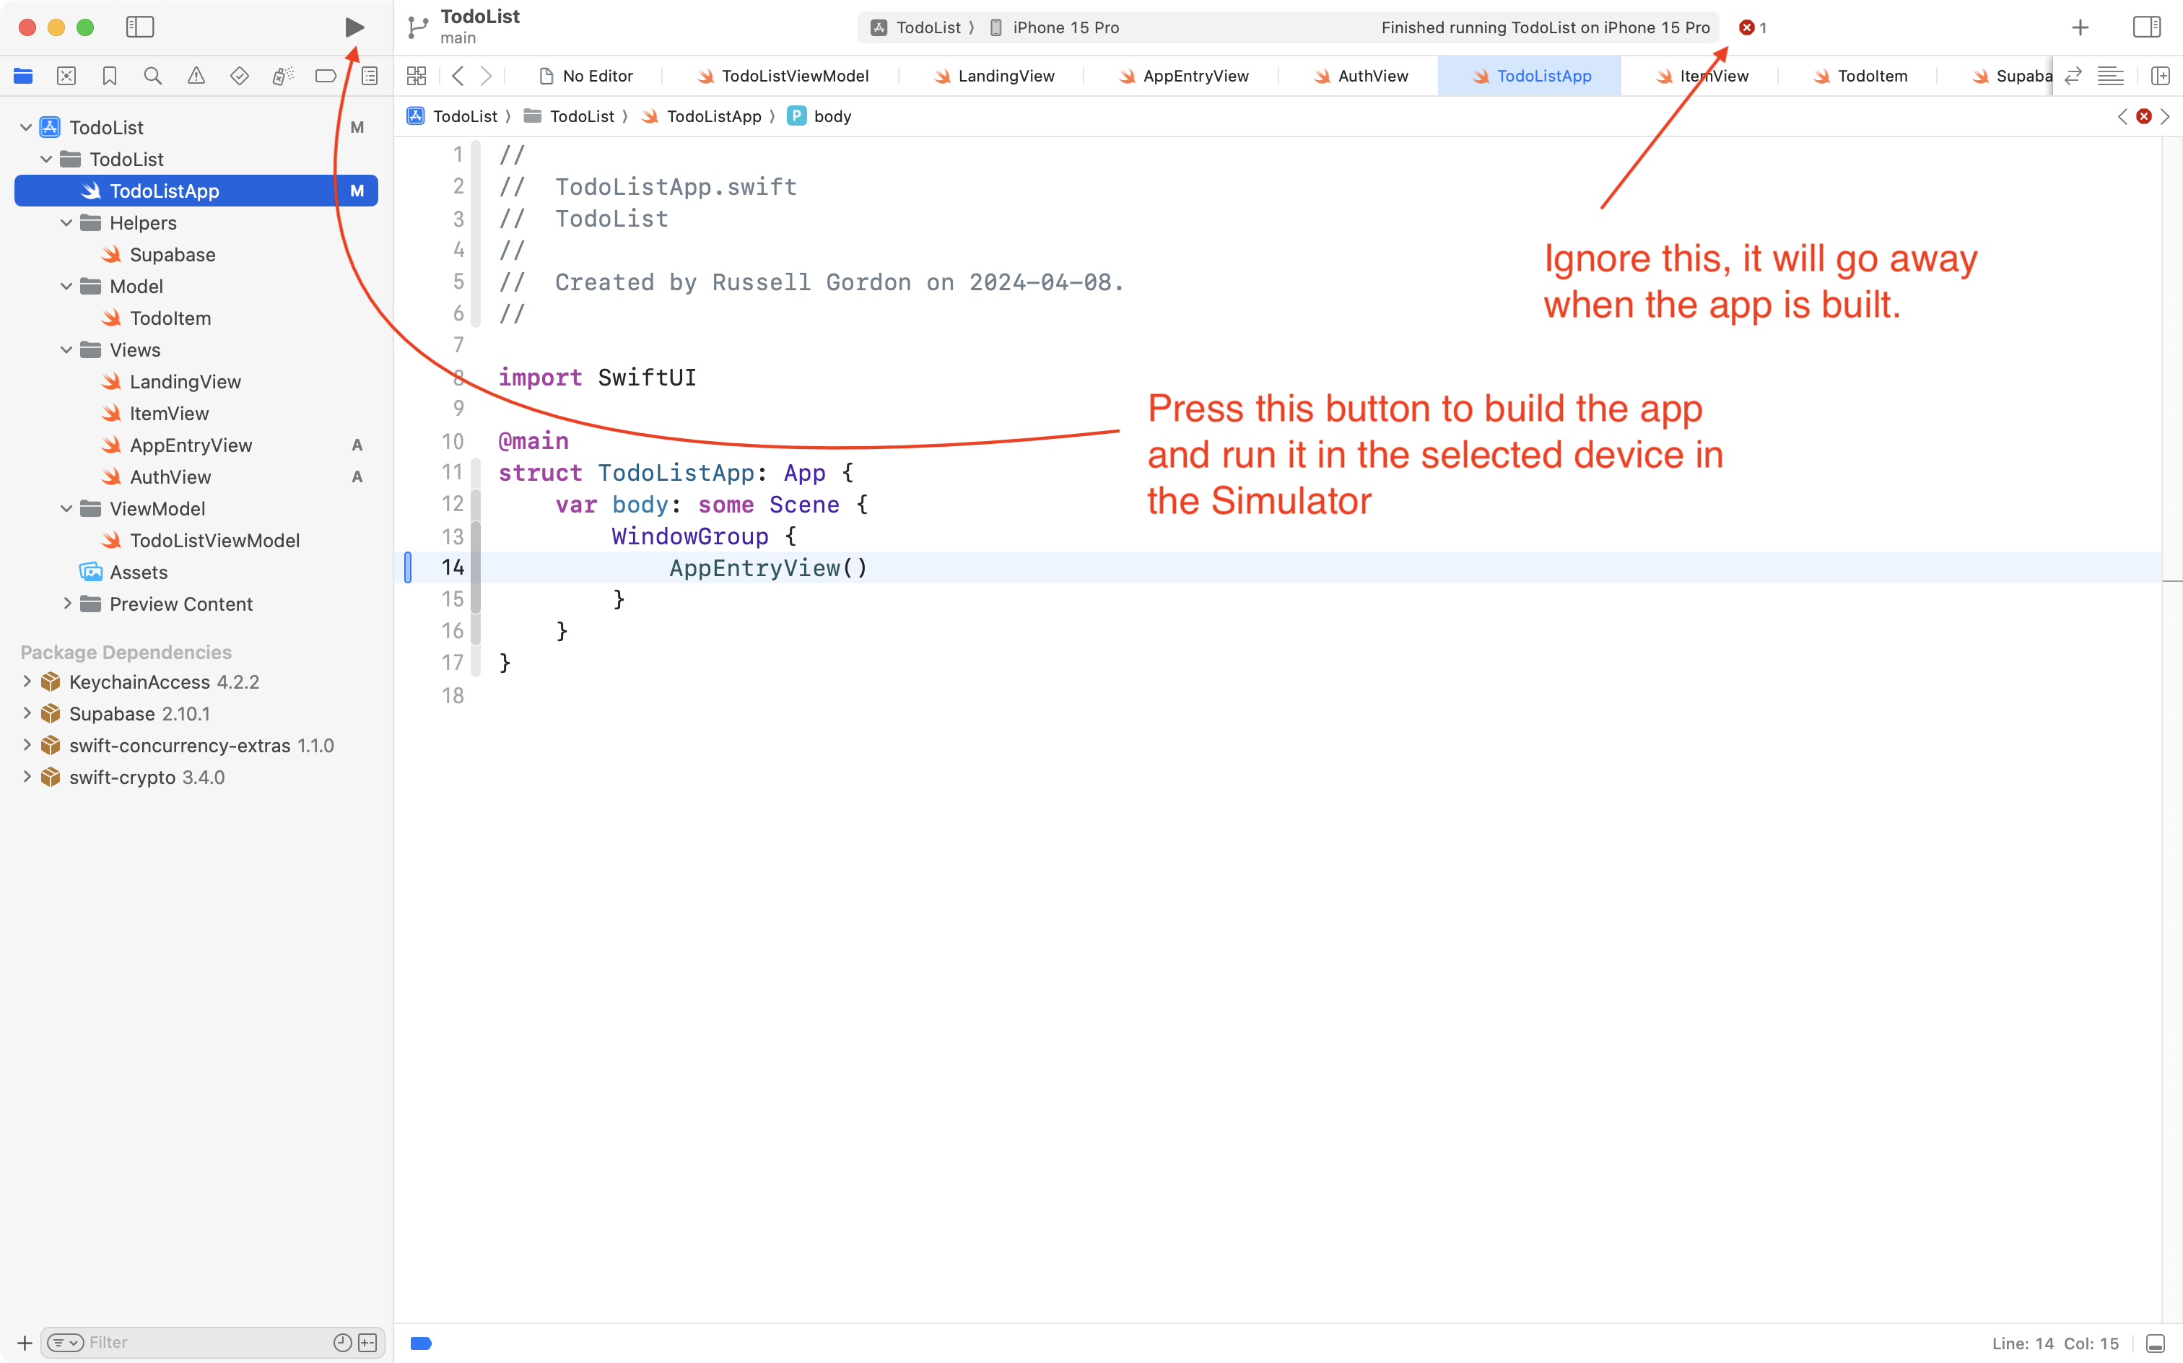Open the Report navigator icon
This screenshot has height=1363, width=2183.
(x=370, y=76)
